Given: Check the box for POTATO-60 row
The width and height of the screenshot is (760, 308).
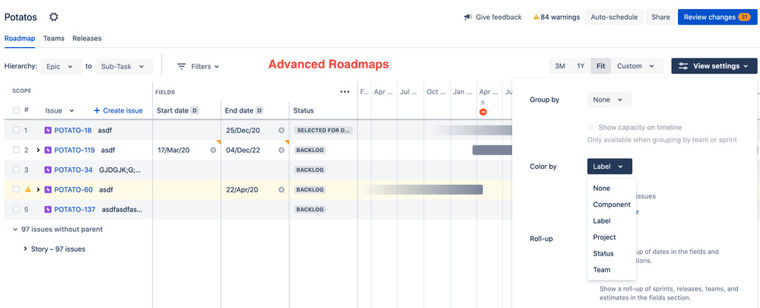Looking at the screenshot, I should tap(17, 190).
